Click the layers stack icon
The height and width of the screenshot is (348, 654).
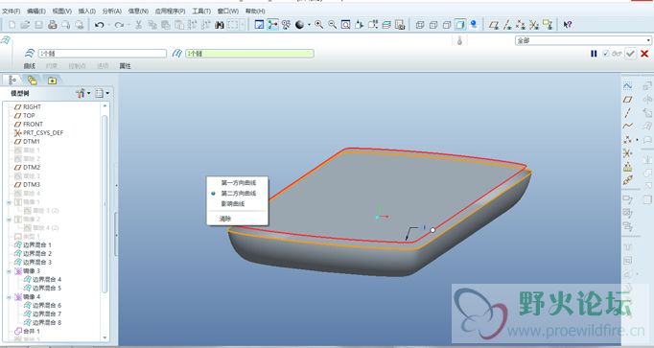(x=386, y=25)
